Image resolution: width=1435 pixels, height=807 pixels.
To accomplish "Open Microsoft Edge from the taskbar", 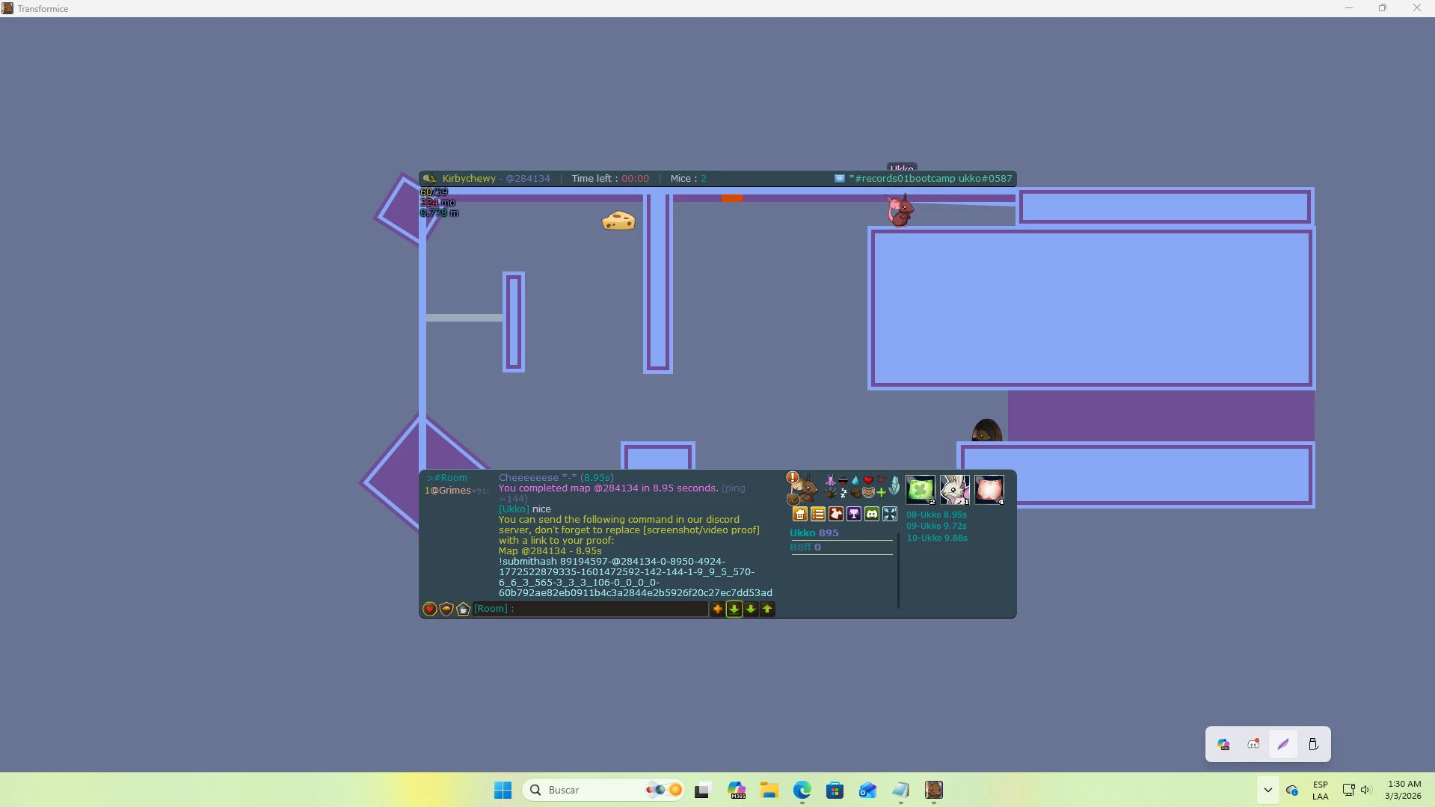I will (x=802, y=790).
